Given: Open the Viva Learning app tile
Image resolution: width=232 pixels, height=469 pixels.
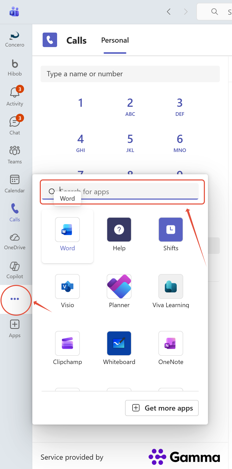Looking at the screenshot, I should coord(171,291).
